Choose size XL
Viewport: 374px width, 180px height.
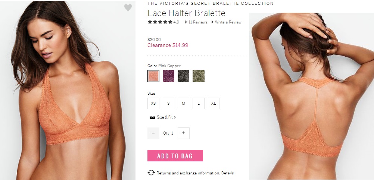tap(214, 103)
